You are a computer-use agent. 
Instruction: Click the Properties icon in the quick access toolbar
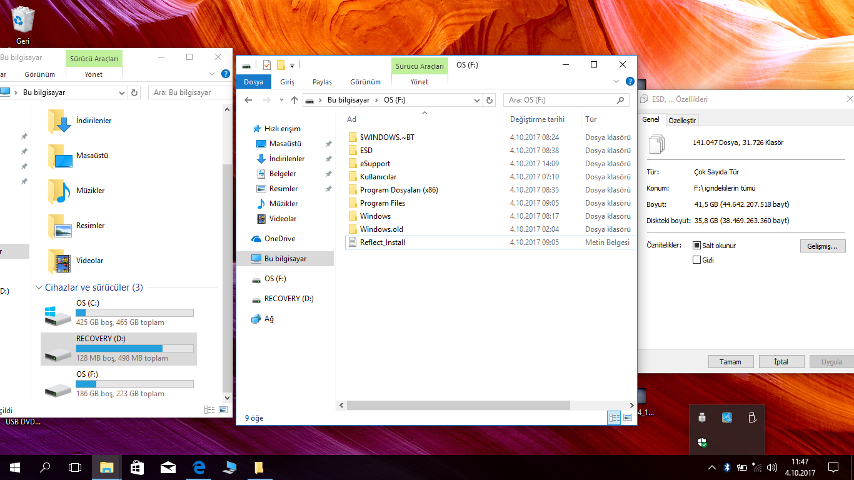(267, 65)
